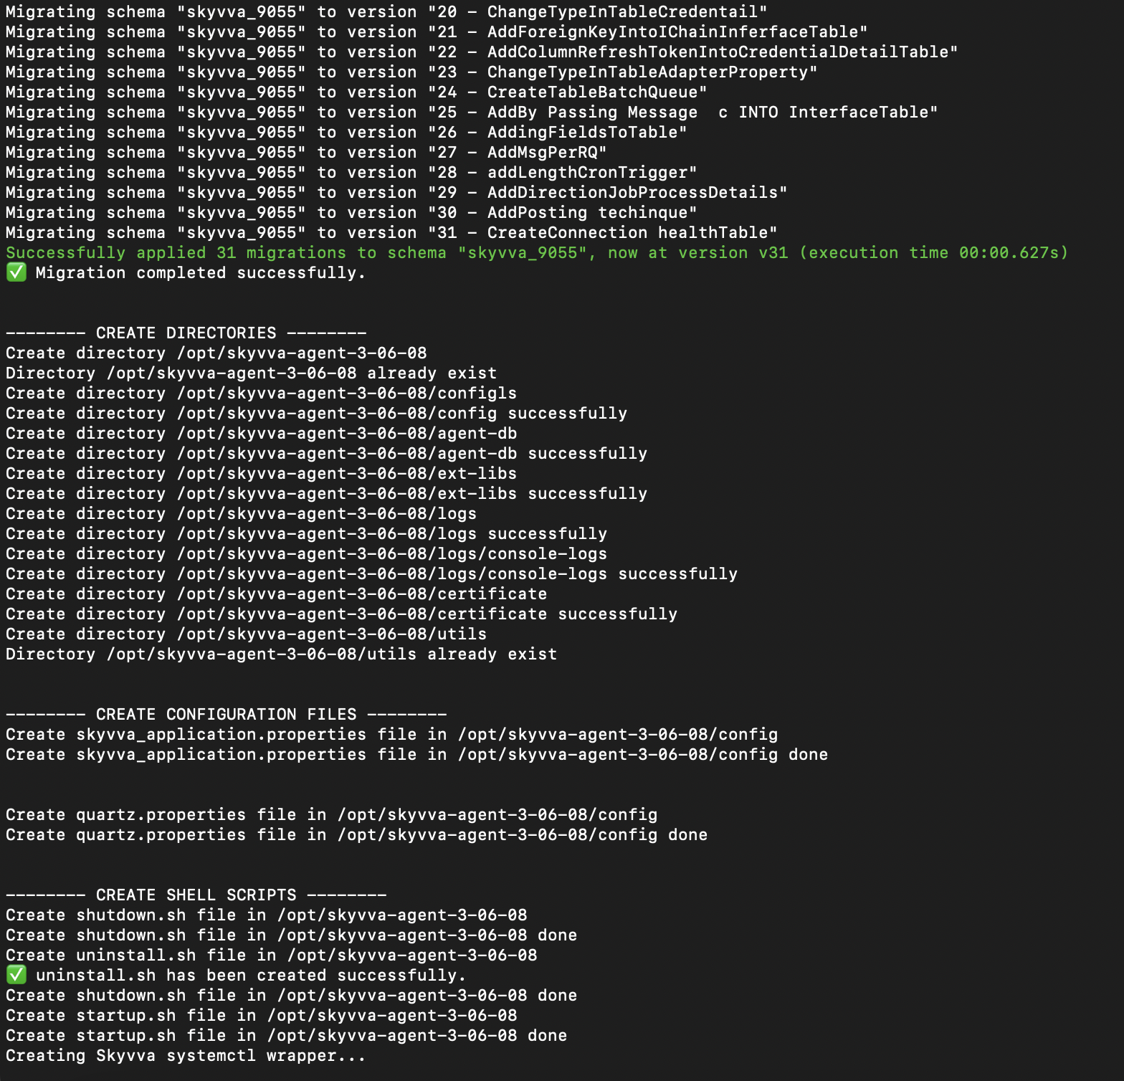This screenshot has width=1124, height=1081.
Task: Click the 'quartz.properties file in config done' line
Action: tap(357, 834)
